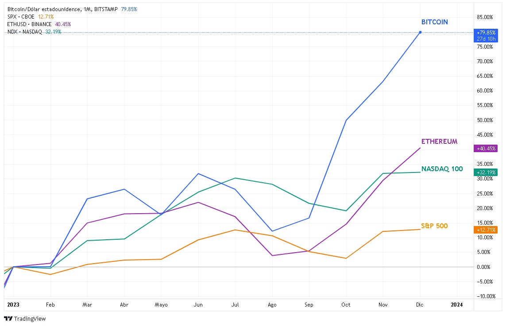Click the orange +12.71% price tag
The image size is (506, 326).
[485, 230]
